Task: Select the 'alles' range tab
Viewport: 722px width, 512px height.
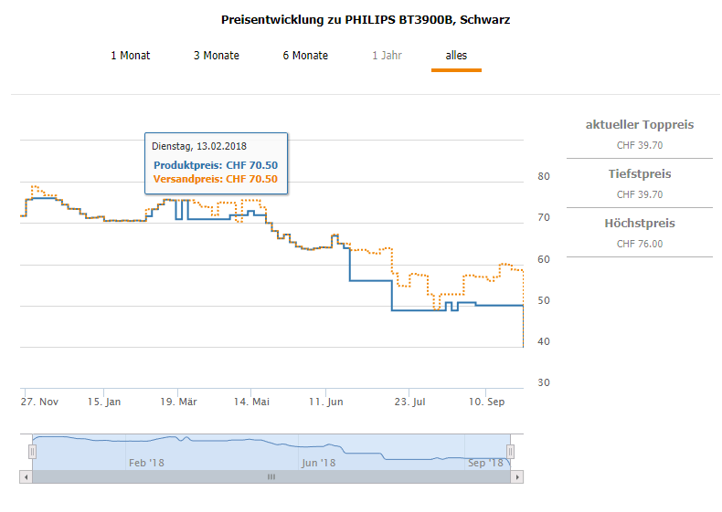Action: coord(456,56)
